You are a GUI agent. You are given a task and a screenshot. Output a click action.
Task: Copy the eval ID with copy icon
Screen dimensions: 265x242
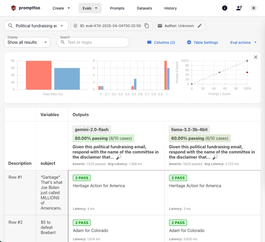coord(146,26)
